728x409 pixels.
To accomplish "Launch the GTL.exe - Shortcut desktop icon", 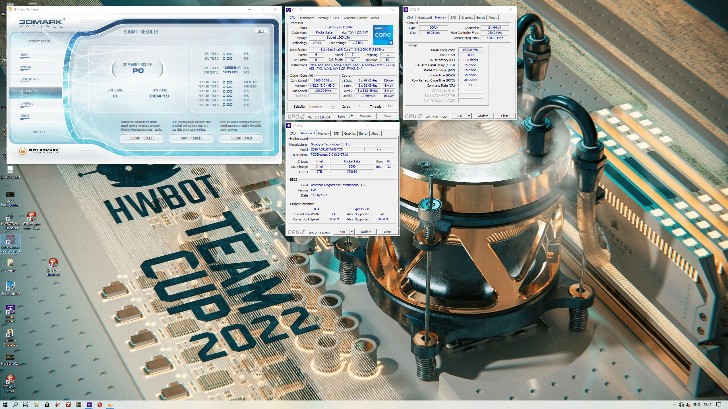I will click(x=53, y=267).
